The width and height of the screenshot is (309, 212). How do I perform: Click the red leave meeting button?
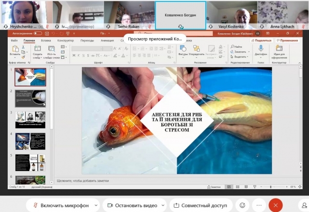coord(276,205)
